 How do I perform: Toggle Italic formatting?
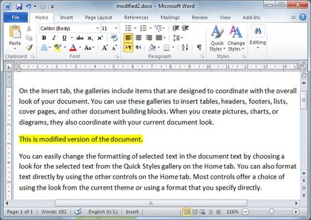point(54,38)
